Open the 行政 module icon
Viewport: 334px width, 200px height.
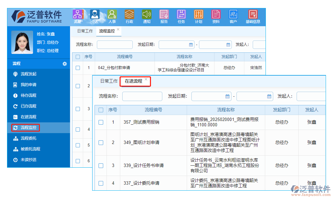tap(129, 16)
